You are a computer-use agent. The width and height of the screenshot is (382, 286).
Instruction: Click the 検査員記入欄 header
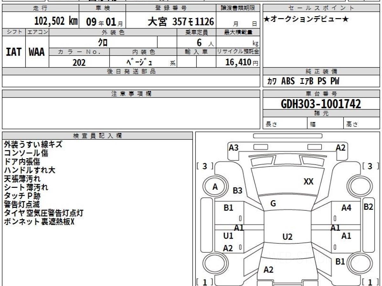pyautogui.click(x=97, y=136)
